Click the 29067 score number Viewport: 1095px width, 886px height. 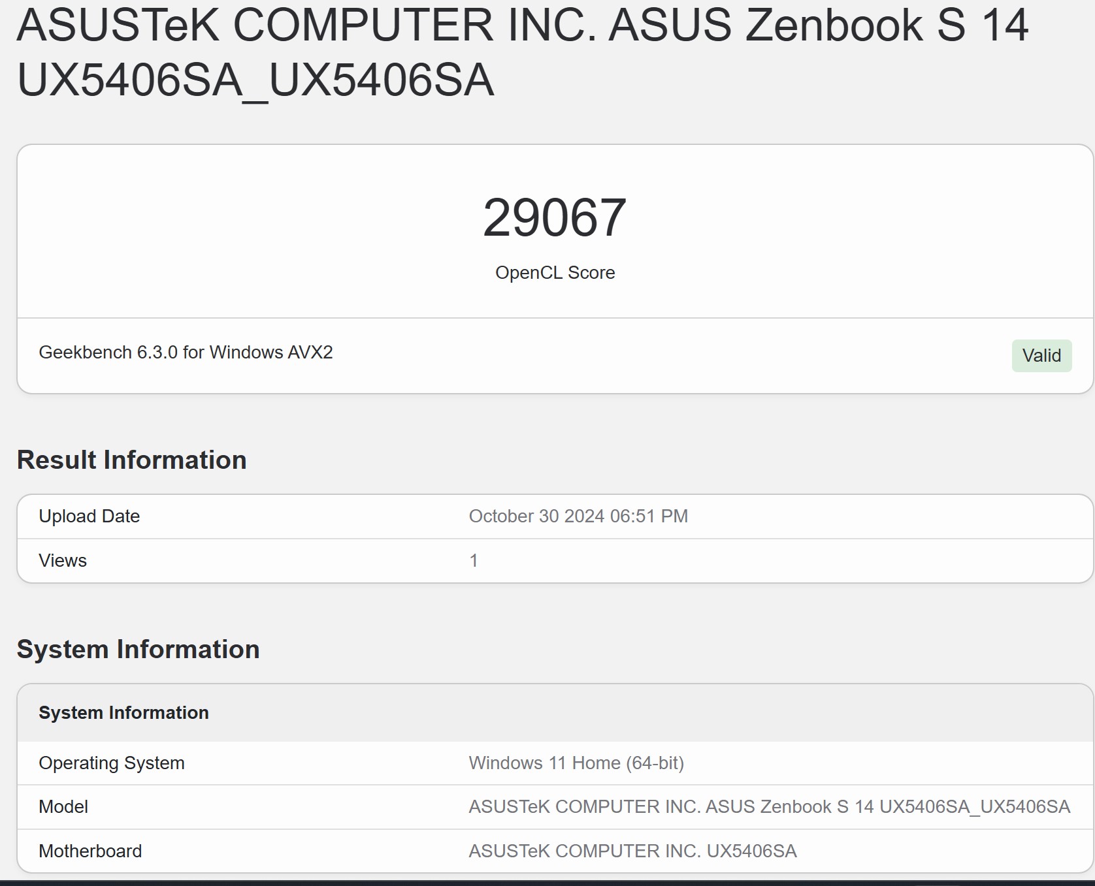click(555, 217)
